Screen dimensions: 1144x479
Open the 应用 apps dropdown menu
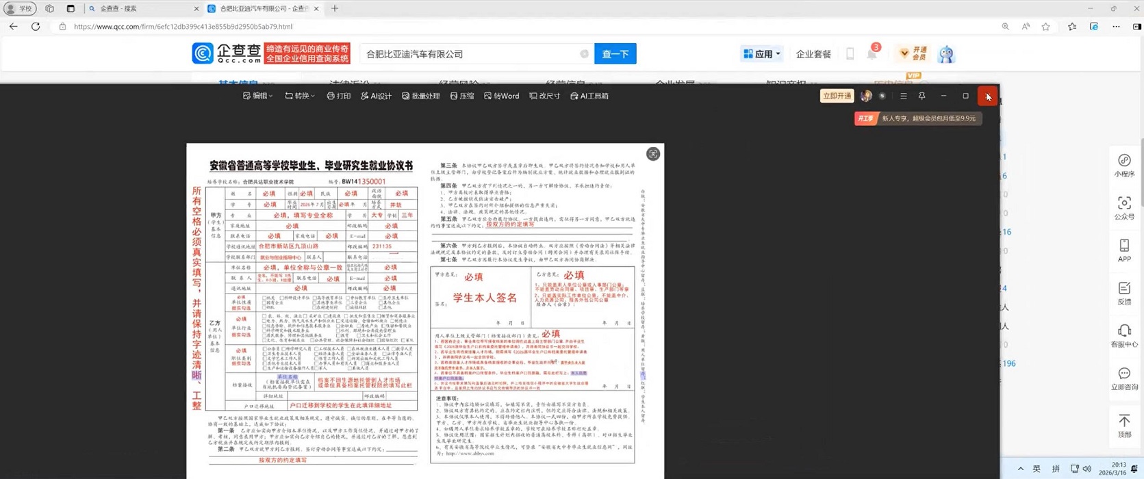(761, 54)
